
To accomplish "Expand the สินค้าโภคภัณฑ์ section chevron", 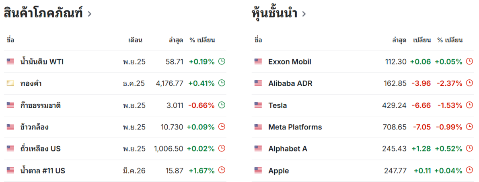I will tap(89, 14).
